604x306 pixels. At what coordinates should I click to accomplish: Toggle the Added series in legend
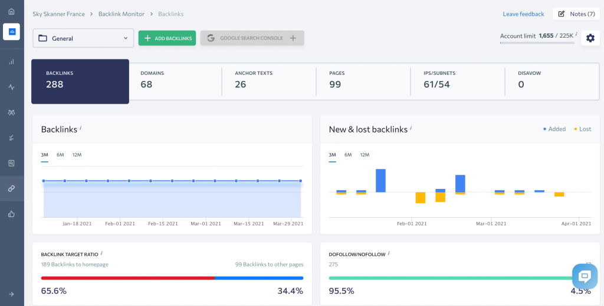554,129
